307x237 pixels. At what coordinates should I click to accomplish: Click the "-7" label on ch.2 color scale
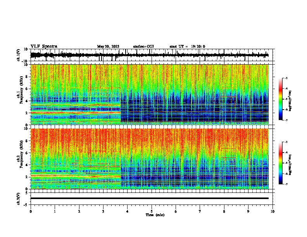285,184
